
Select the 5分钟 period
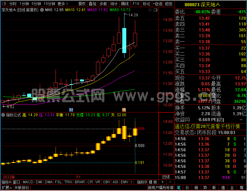pyautogui.click(x=36, y=4)
